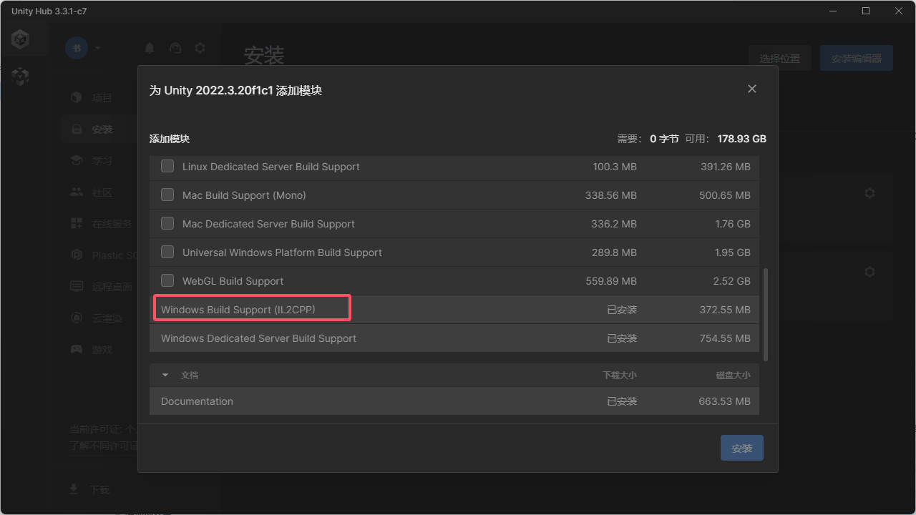Image resolution: width=916 pixels, height=515 pixels.
Task: Tick Mac Dedicated Server Build Support checkbox
Action: tap(167, 224)
